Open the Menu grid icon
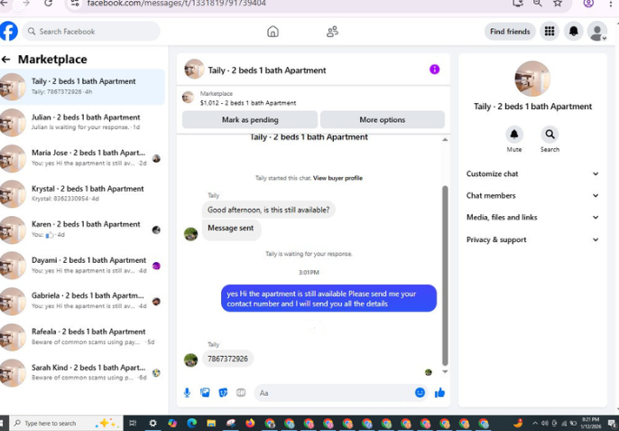 point(550,32)
